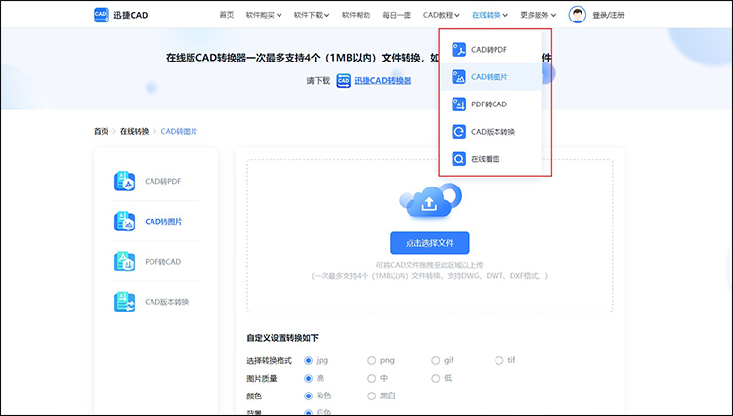Set image quality to 低

click(x=435, y=378)
